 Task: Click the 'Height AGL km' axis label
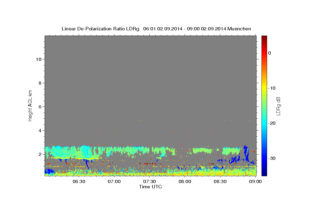click(30, 105)
